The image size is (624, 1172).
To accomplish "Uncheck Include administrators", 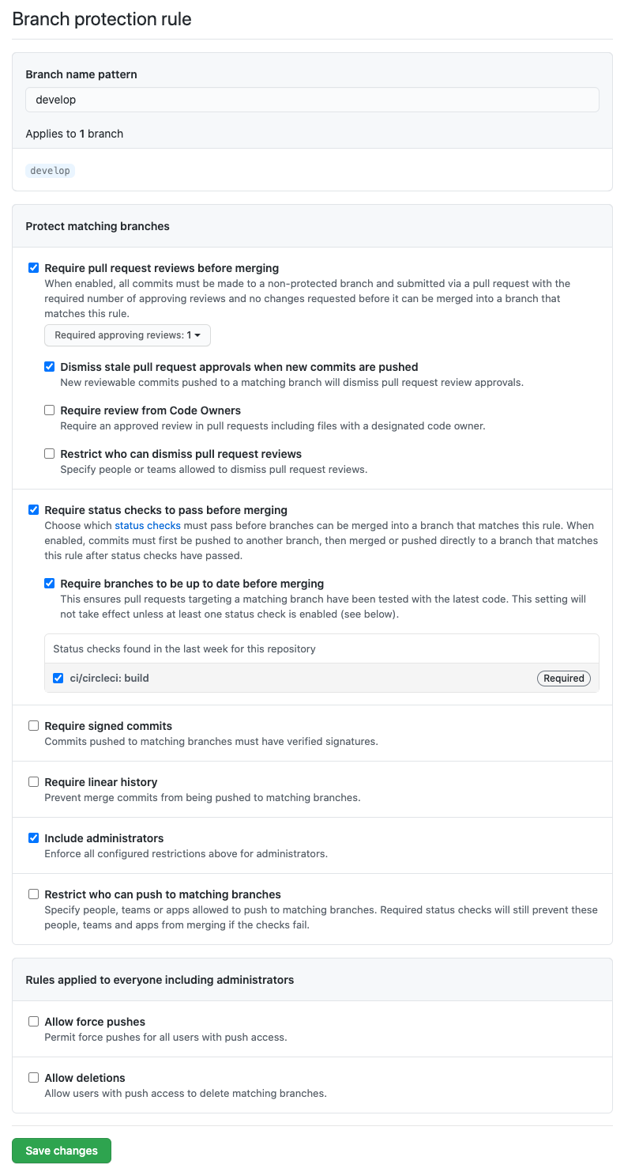I will point(33,838).
